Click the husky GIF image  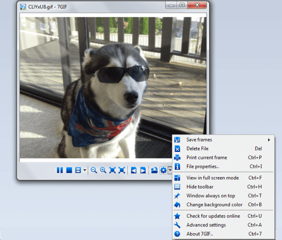113,88
